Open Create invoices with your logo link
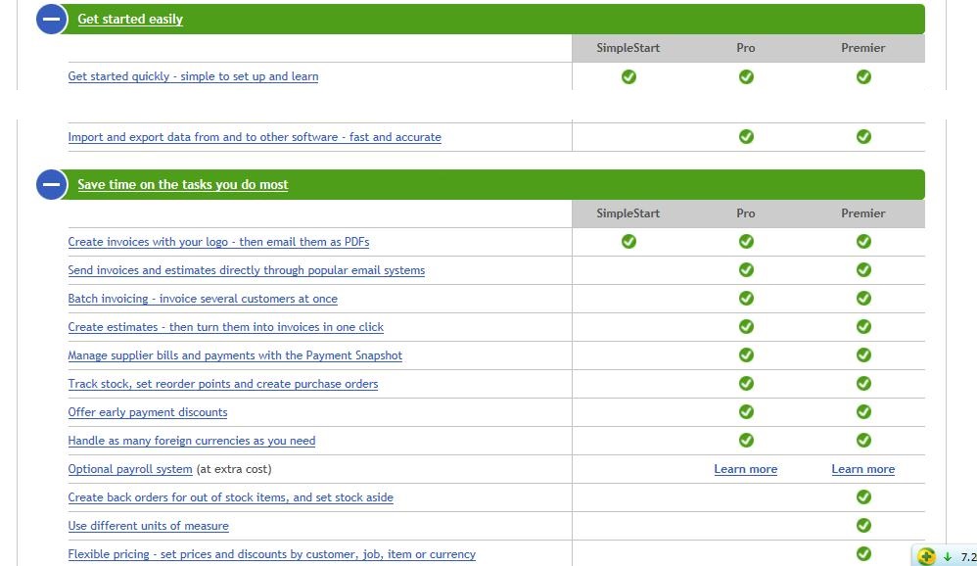Screen dimensions: 977x566 point(218,242)
